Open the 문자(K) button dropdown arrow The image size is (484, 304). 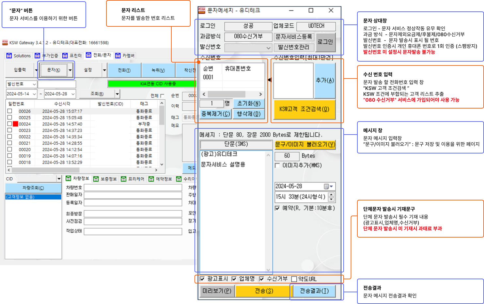pyautogui.click(x=70, y=70)
